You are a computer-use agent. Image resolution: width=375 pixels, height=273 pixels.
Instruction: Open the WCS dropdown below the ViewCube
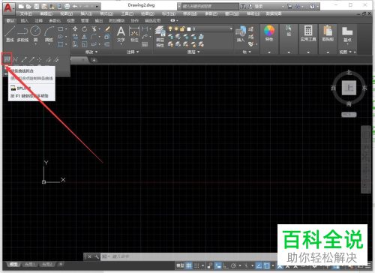349,115
